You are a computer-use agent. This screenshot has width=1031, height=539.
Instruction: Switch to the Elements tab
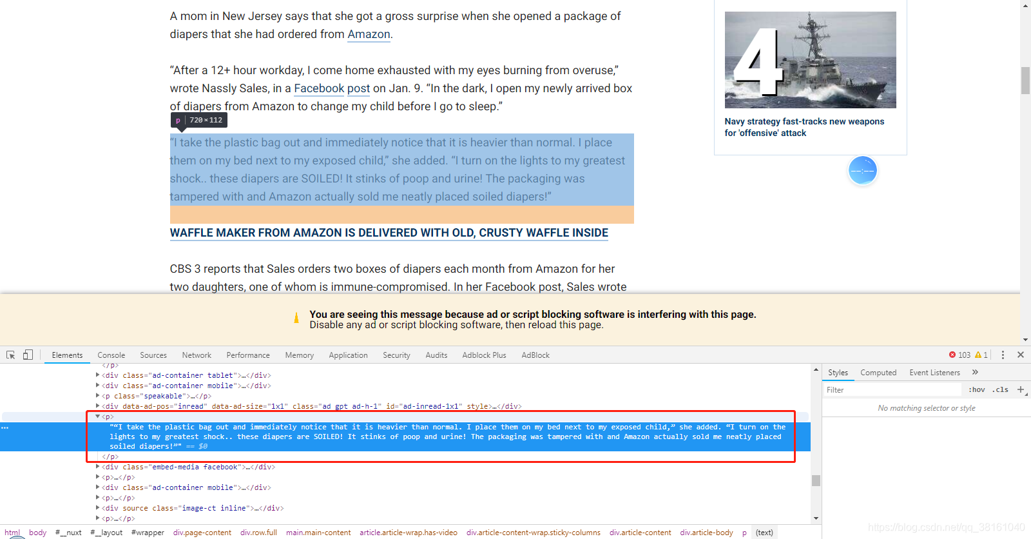pyautogui.click(x=67, y=355)
